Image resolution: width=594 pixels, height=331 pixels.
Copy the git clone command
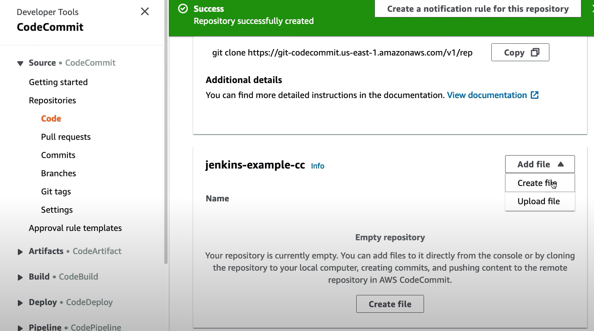click(x=520, y=52)
